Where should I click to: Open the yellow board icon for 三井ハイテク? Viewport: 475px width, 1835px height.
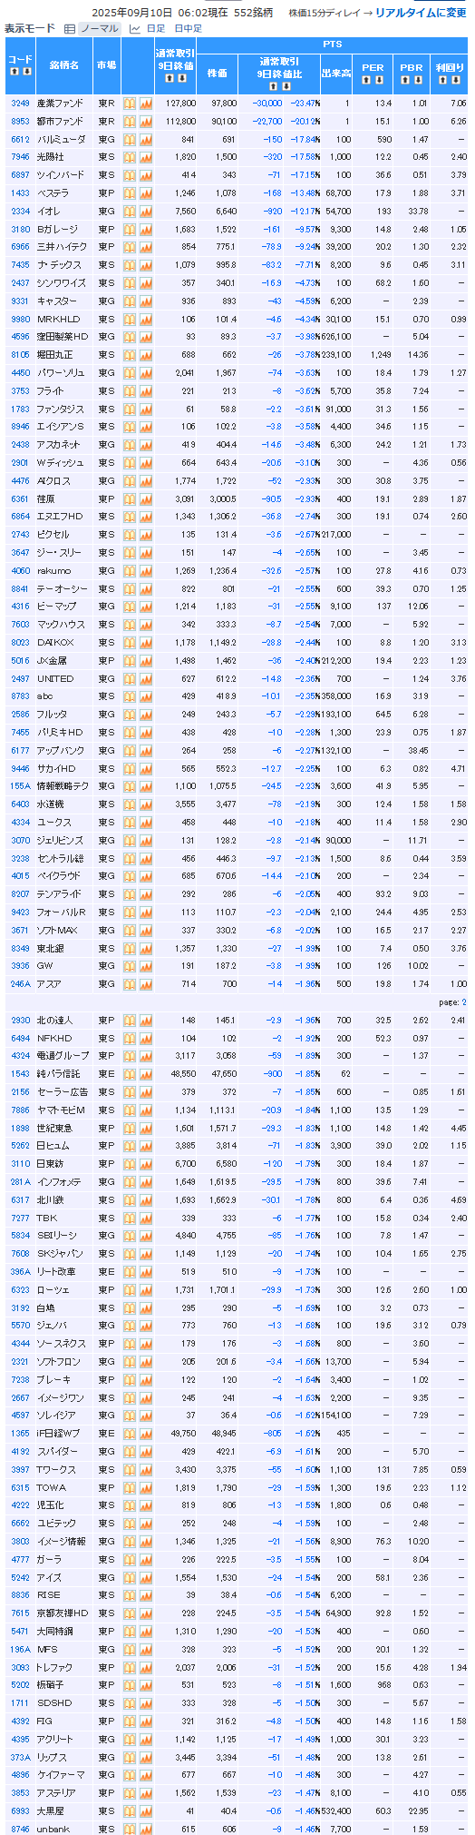(x=130, y=247)
